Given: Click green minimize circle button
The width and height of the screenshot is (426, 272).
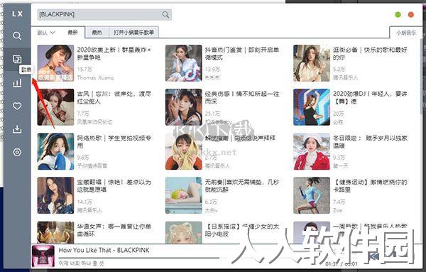Looking at the screenshot, I should (398, 15).
